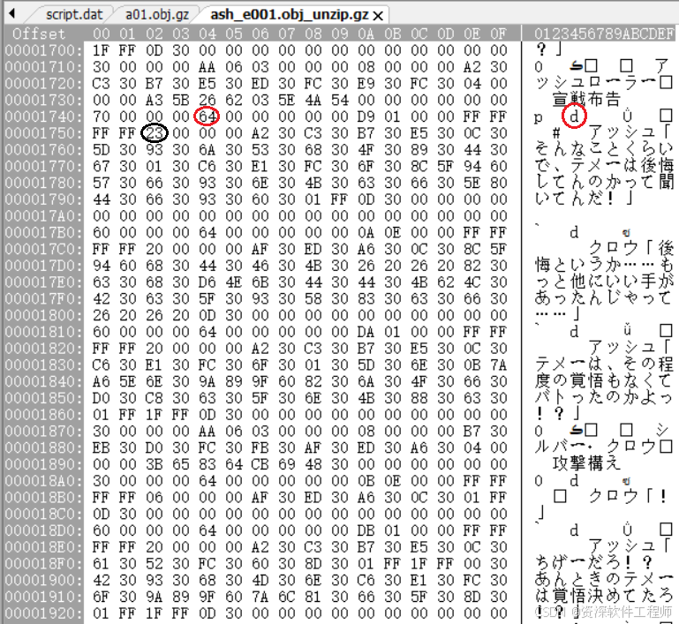Screen dimensions: 679x624
Task: Open the a01.obj.gz tab
Action: pos(157,14)
